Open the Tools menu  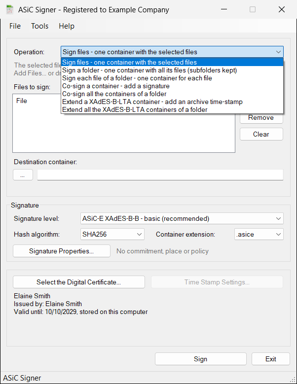point(39,26)
